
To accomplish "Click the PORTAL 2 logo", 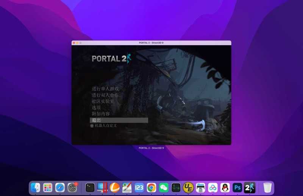I will pos(111,59).
